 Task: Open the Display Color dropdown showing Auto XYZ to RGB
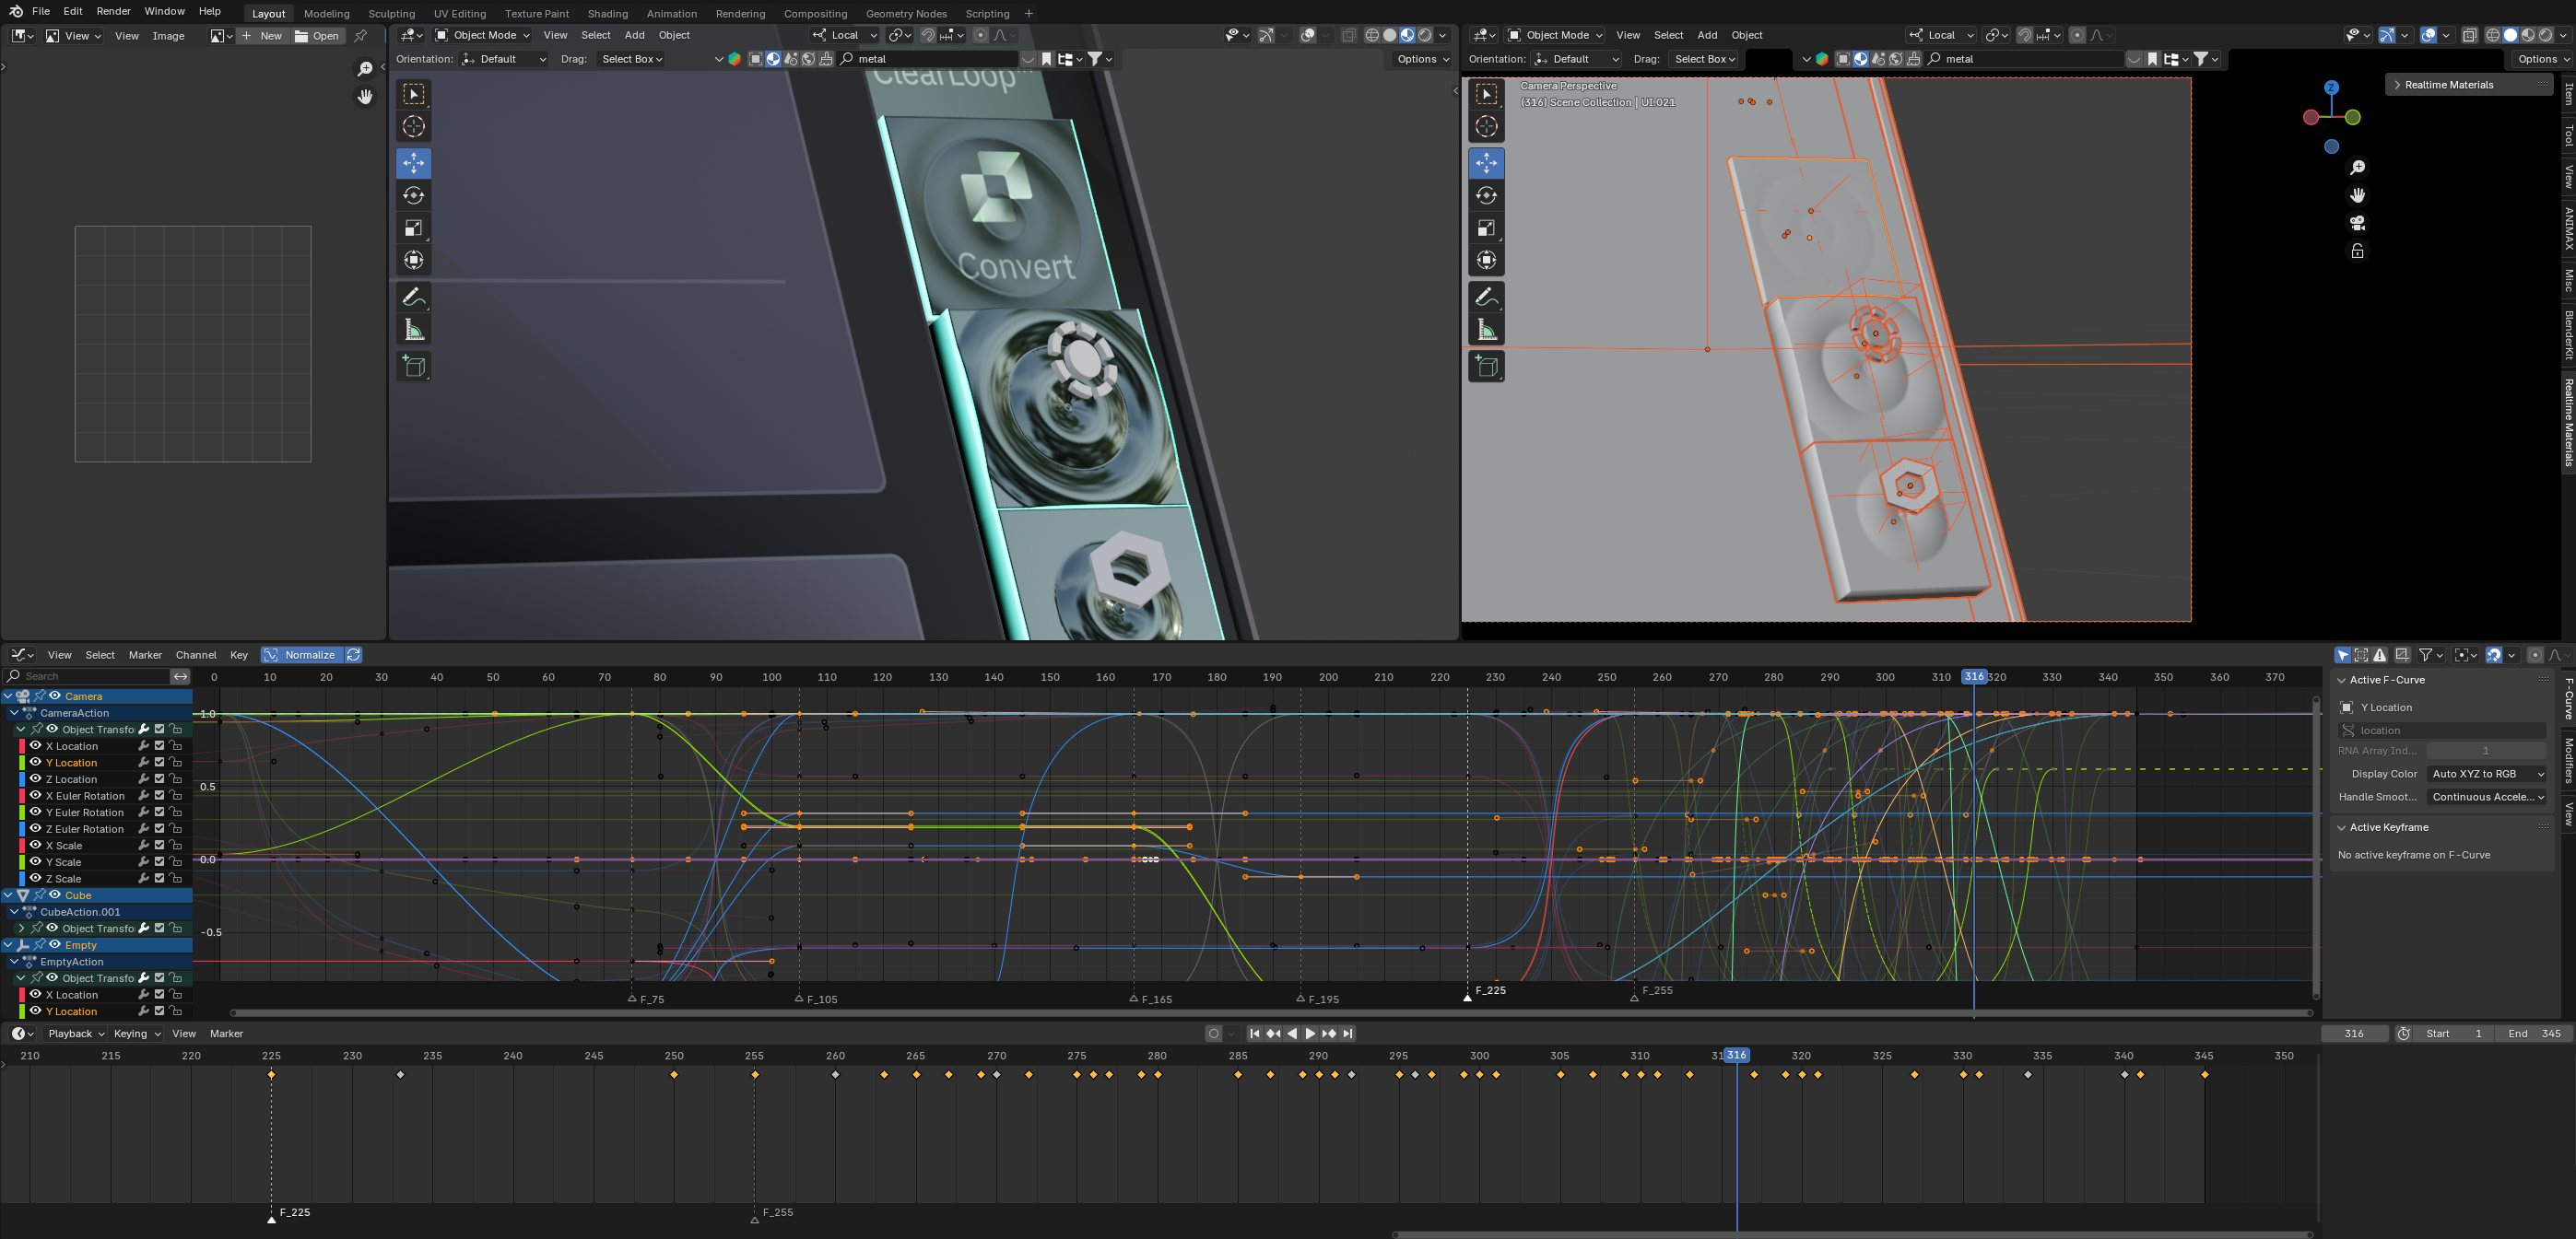point(2486,774)
